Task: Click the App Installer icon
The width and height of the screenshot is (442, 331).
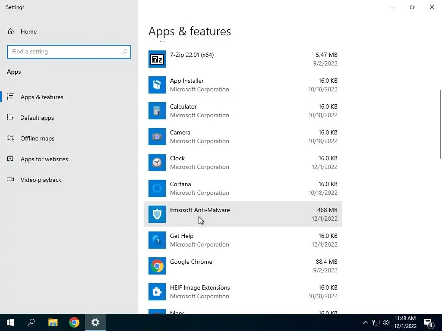Action: click(157, 85)
